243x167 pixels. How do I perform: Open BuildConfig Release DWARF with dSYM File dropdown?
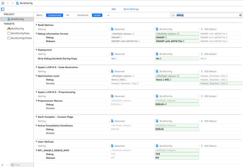tap(177, 41)
